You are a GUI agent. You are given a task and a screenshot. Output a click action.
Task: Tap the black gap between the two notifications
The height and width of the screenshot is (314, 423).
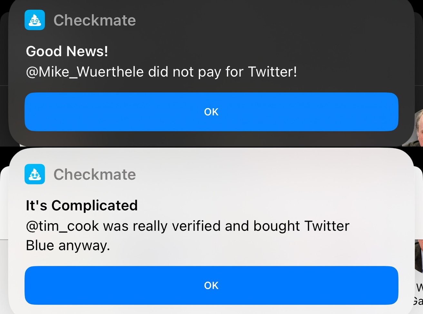pos(211,147)
